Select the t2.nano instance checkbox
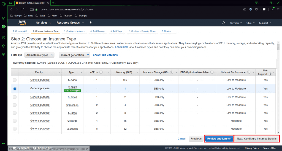Viewport: 282px width, 151px height. (15, 80)
